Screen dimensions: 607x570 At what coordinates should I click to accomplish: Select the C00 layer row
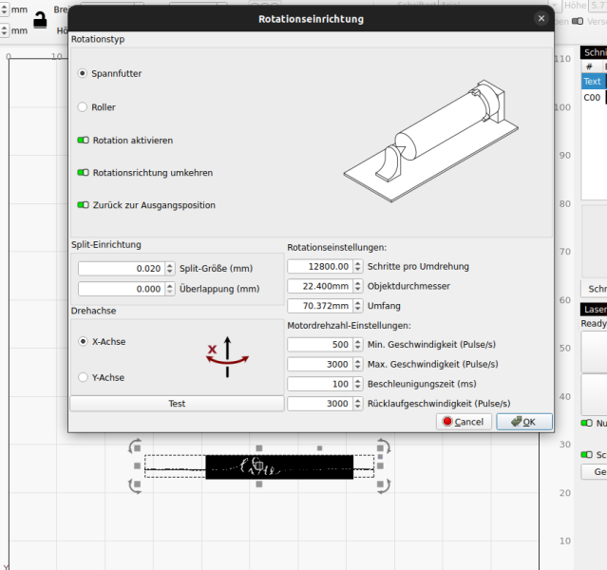pyautogui.click(x=594, y=97)
